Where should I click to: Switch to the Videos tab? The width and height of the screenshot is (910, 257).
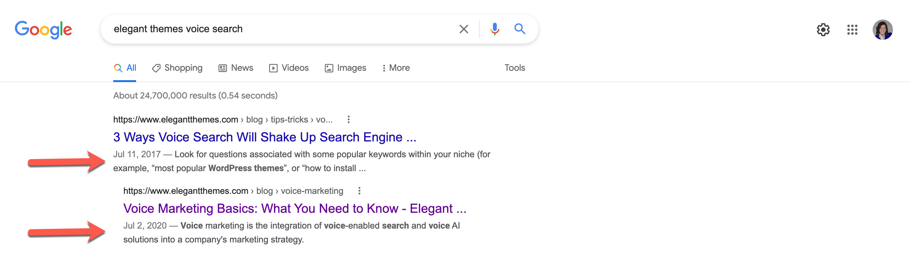click(289, 68)
